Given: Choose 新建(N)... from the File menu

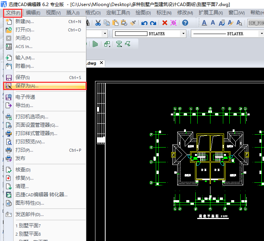Looking at the screenshot, I should 45,22.
